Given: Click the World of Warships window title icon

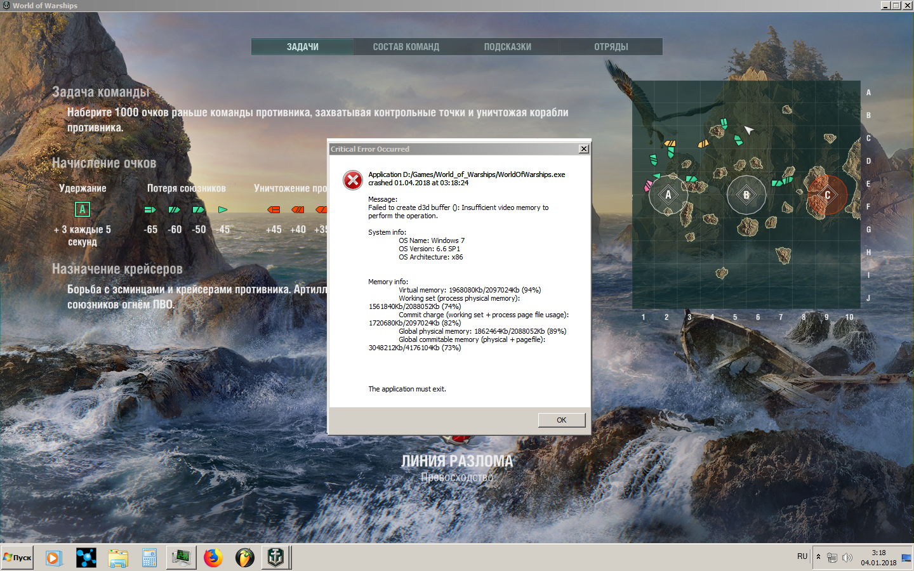Looking at the screenshot, I should pyautogui.click(x=6, y=6).
